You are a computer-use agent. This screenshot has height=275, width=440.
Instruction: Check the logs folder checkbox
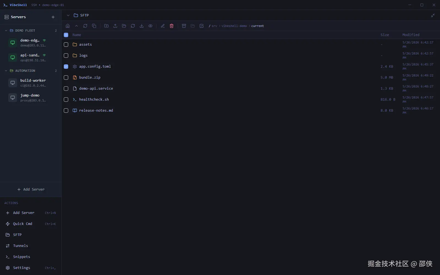pyautogui.click(x=66, y=56)
